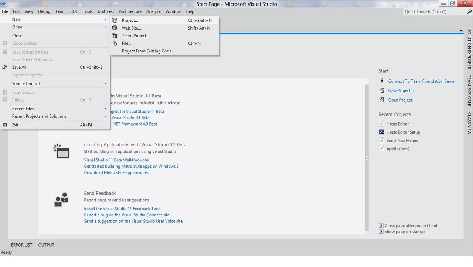Open the Team Explorer side tab
The width and height of the screenshot is (473, 267).
coord(469,91)
